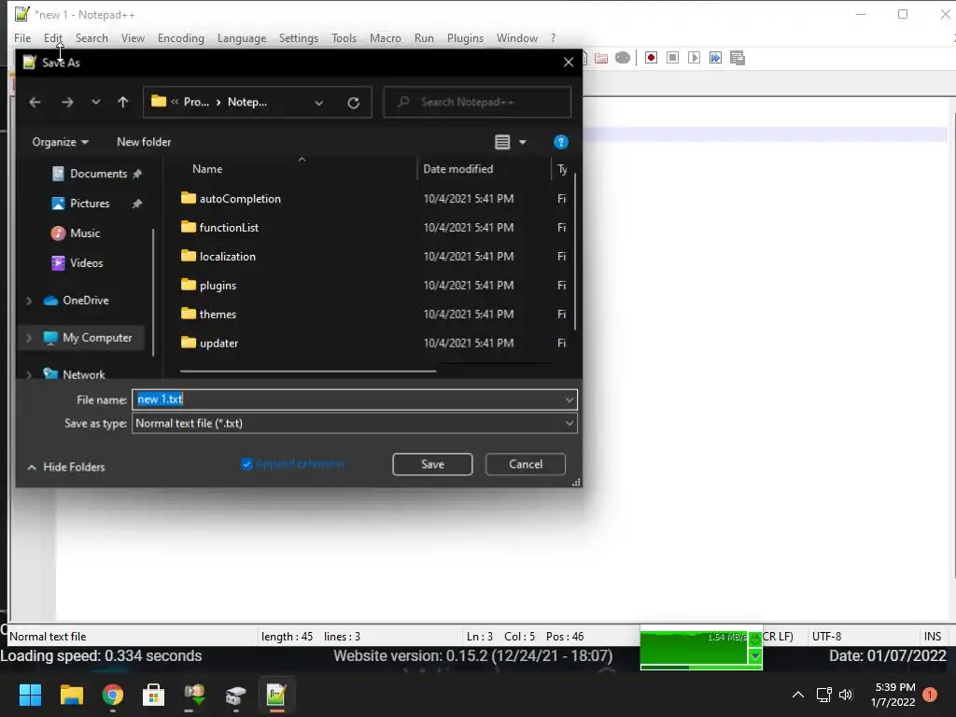Screen dimensions: 956x717
Task: Open the Search menu
Action: tap(91, 37)
